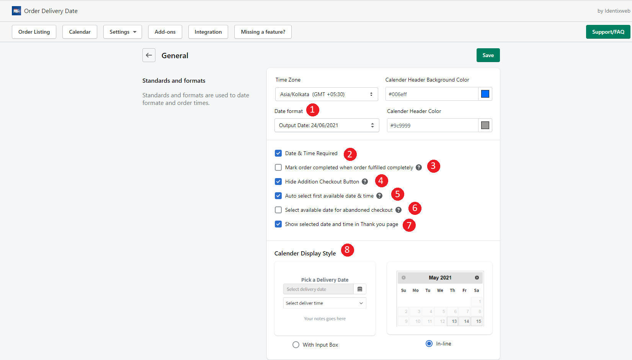The width and height of the screenshot is (632, 360).
Task: Click the Calender Display Style heading
Action: (x=305, y=254)
